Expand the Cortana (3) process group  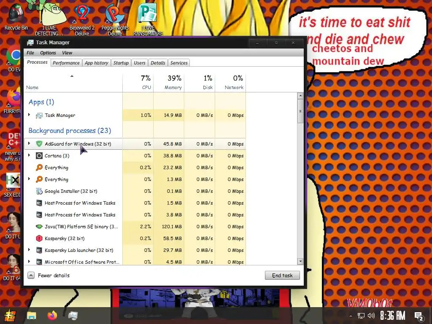29,155
